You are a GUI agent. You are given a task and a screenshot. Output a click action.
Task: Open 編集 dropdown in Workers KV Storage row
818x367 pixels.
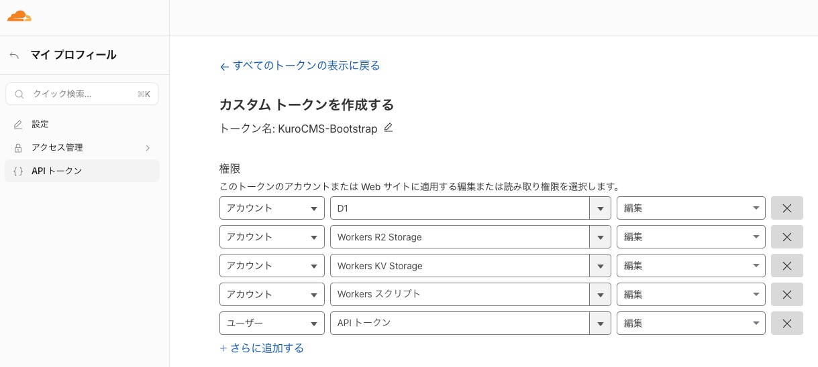point(691,266)
